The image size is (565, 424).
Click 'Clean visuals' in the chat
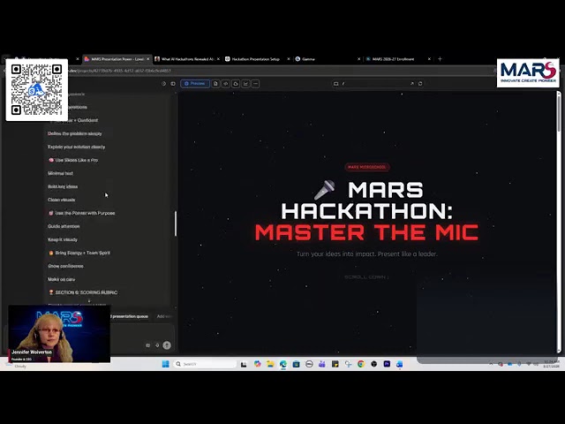click(61, 200)
